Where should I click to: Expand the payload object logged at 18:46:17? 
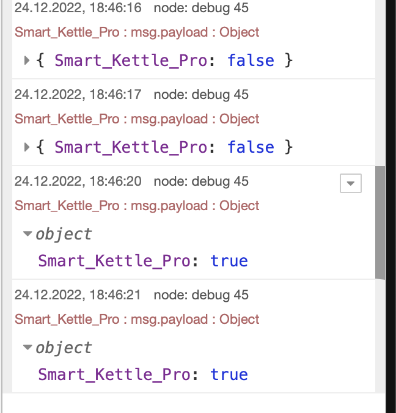click(27, 147)
